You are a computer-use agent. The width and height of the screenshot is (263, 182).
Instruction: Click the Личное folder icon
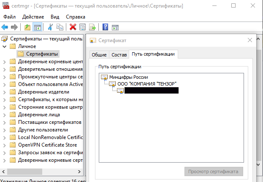tap(13, 46)
